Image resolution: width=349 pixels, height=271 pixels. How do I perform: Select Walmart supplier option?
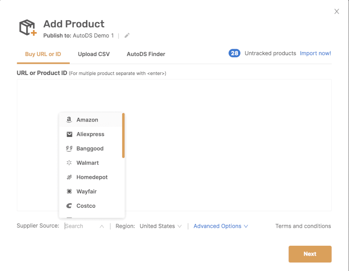(91, 163)
